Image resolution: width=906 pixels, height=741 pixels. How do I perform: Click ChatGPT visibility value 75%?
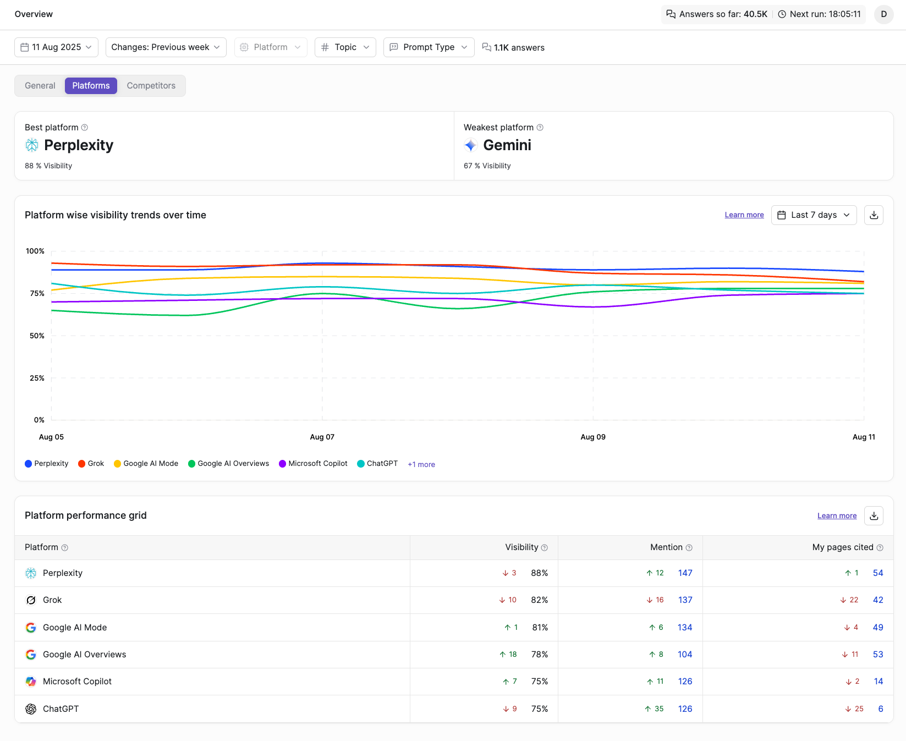click(x=540, y=709)
